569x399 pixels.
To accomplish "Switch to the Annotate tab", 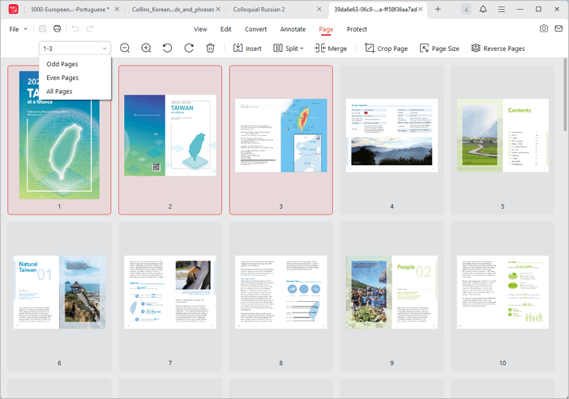I will tap(293, 29).
